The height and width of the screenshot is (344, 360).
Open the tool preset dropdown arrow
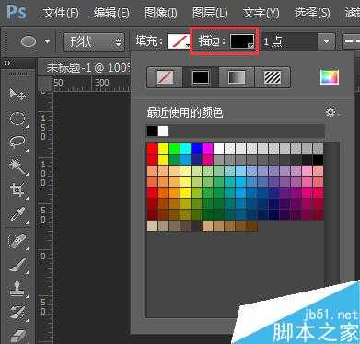(47, 41)
